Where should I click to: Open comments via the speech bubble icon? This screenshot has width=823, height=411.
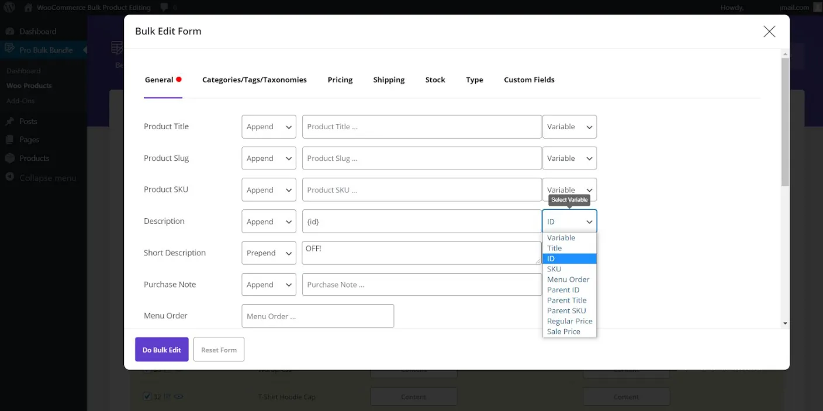(x=164, y=7)
